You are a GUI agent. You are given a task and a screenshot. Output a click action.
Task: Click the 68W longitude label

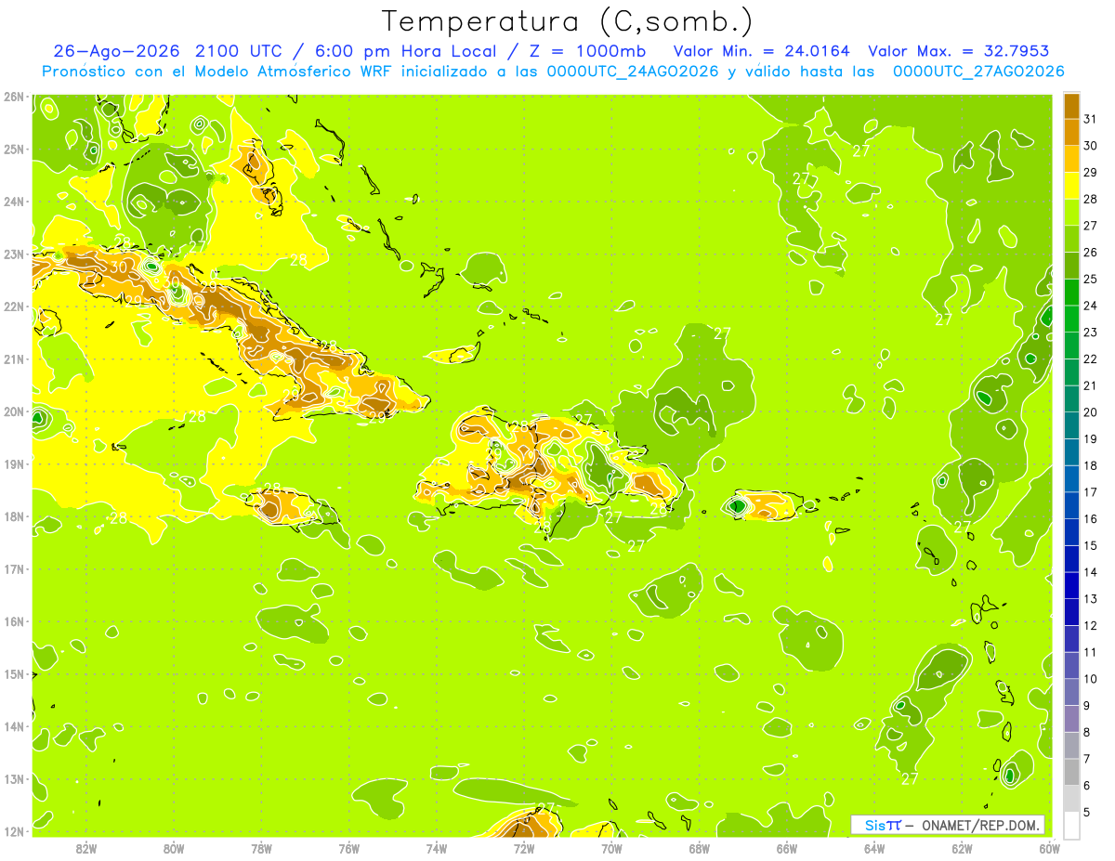tap(699, 848)
